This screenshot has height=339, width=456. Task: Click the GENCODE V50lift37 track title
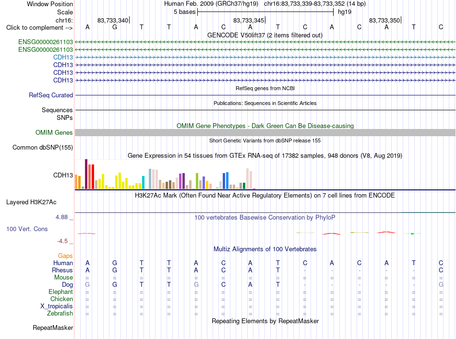[x=265, y=35]
